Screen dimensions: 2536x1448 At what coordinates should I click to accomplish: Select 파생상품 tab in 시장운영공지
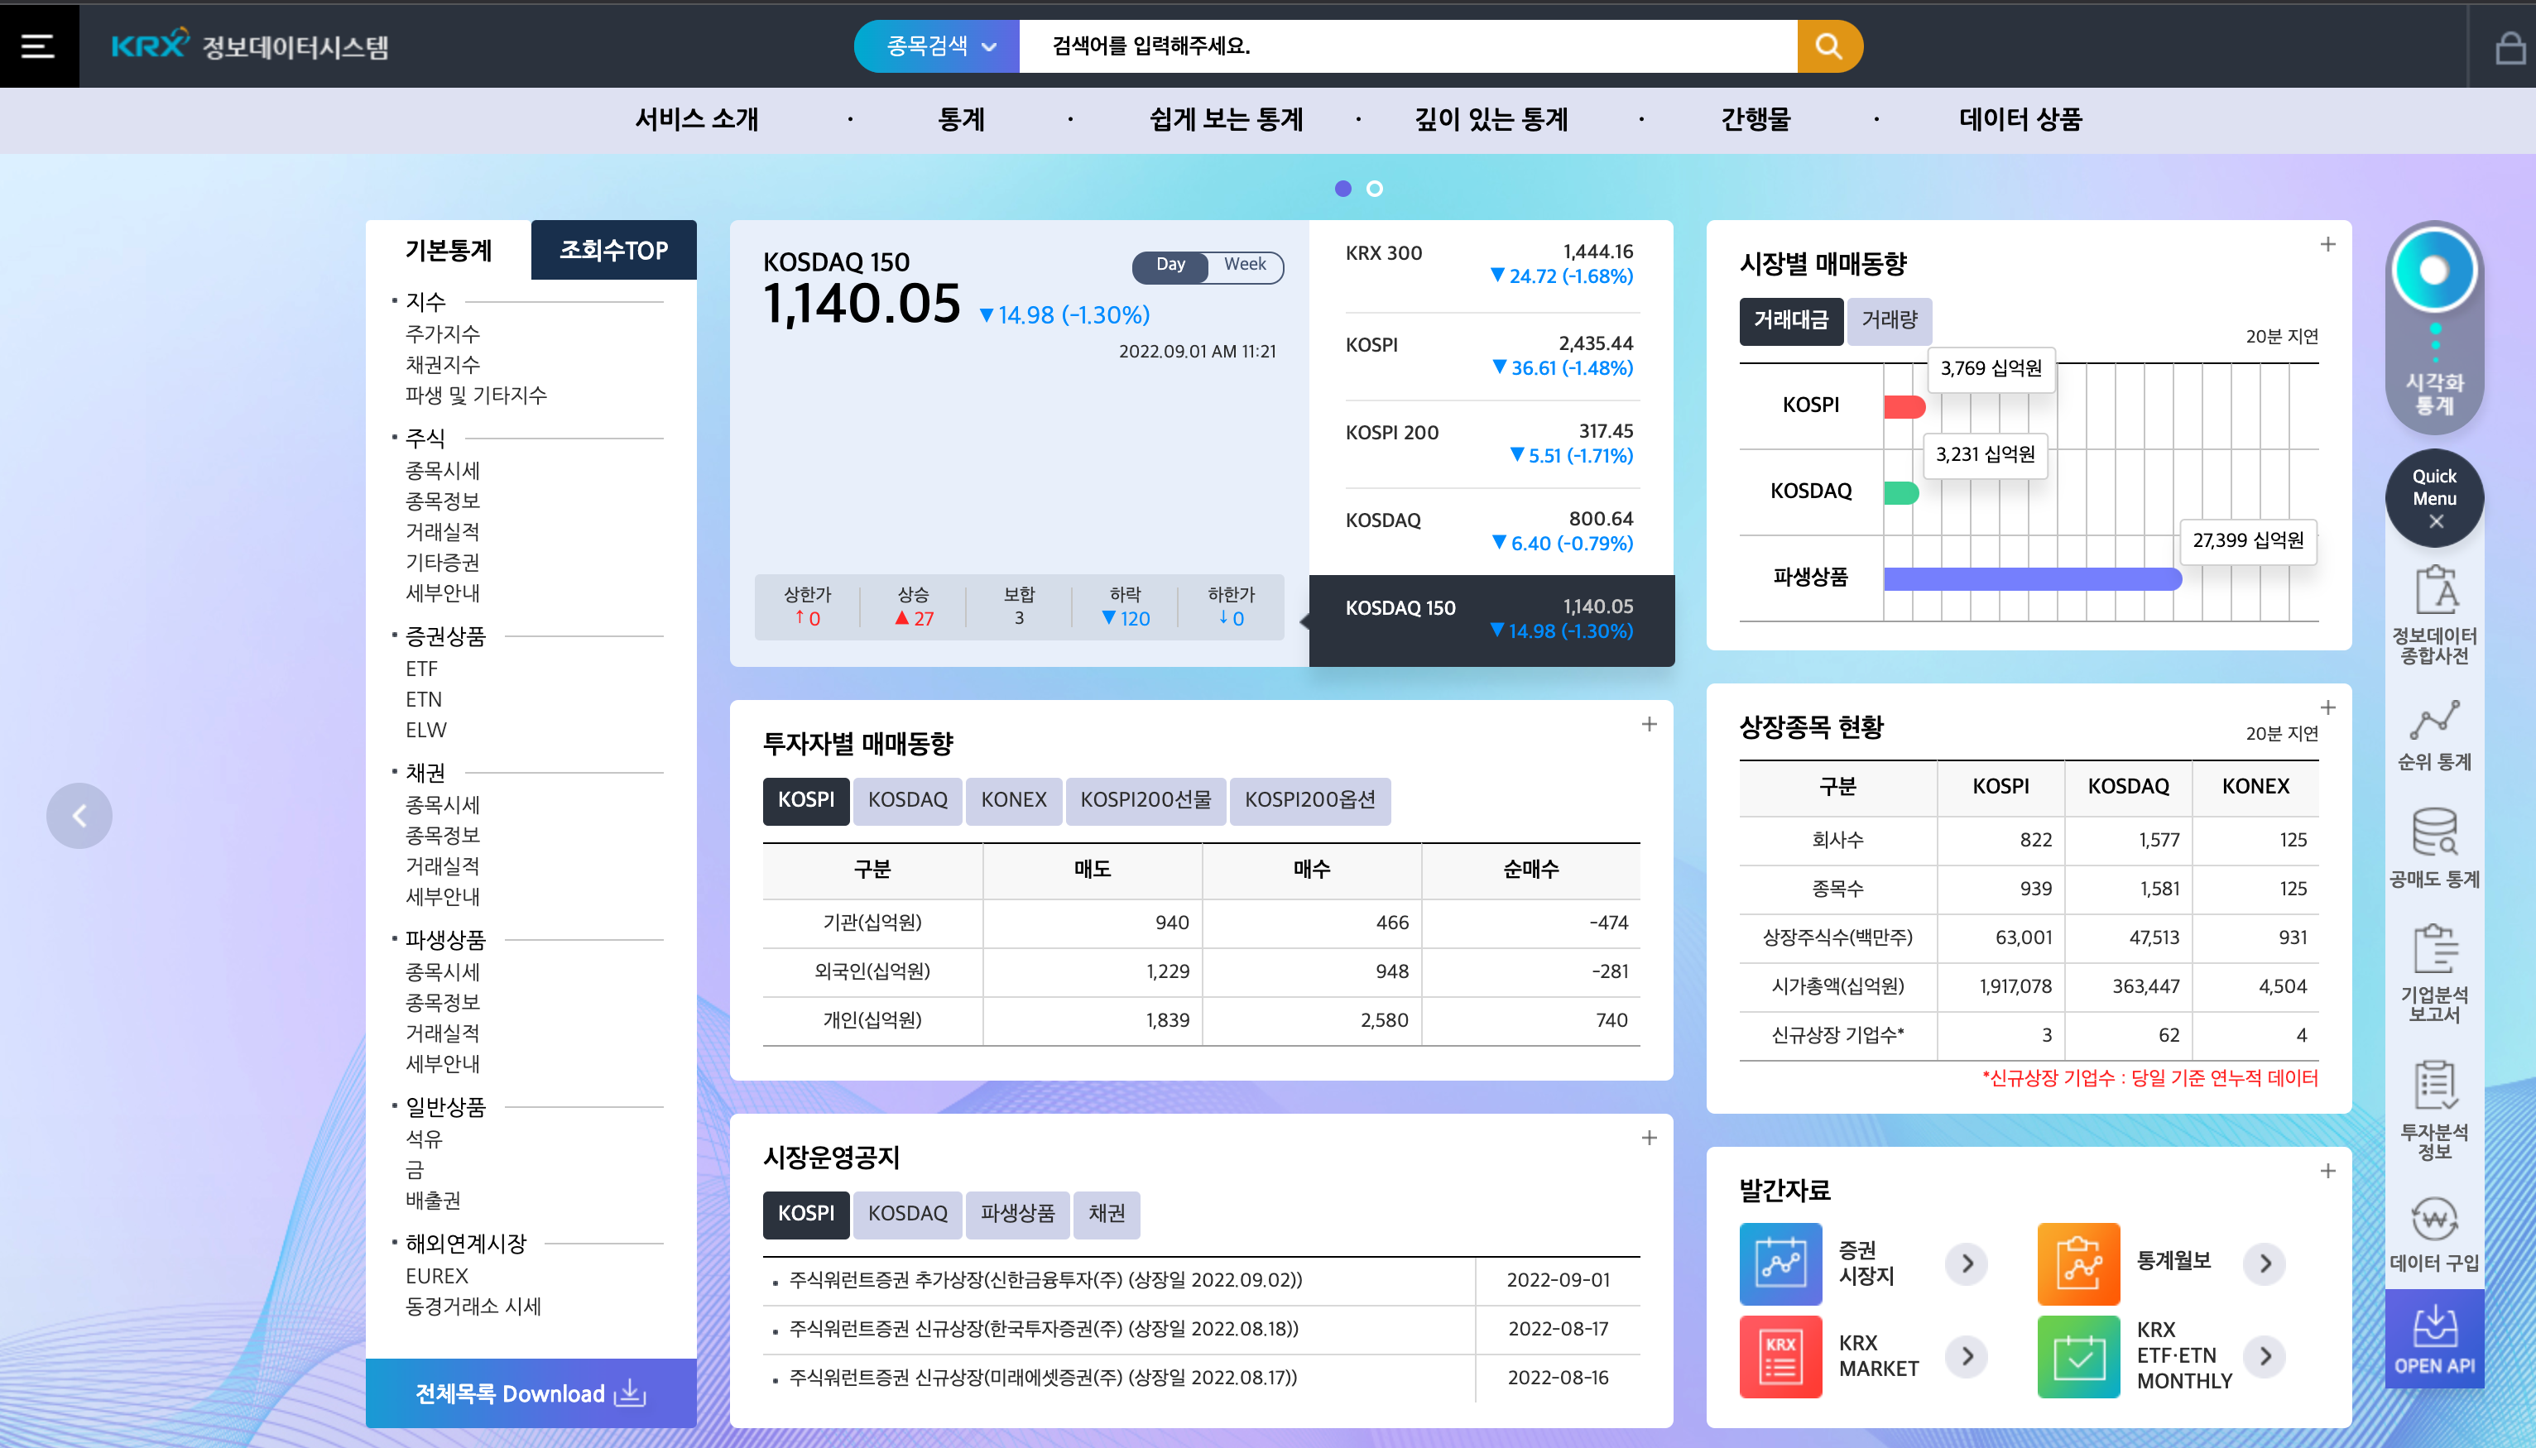pyautogui.click(x=1017, y=1215)
